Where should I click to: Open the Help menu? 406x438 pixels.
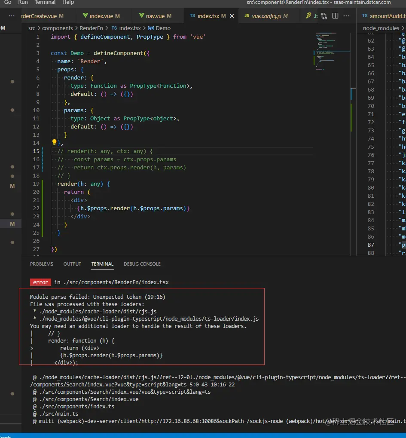(68, 2)
